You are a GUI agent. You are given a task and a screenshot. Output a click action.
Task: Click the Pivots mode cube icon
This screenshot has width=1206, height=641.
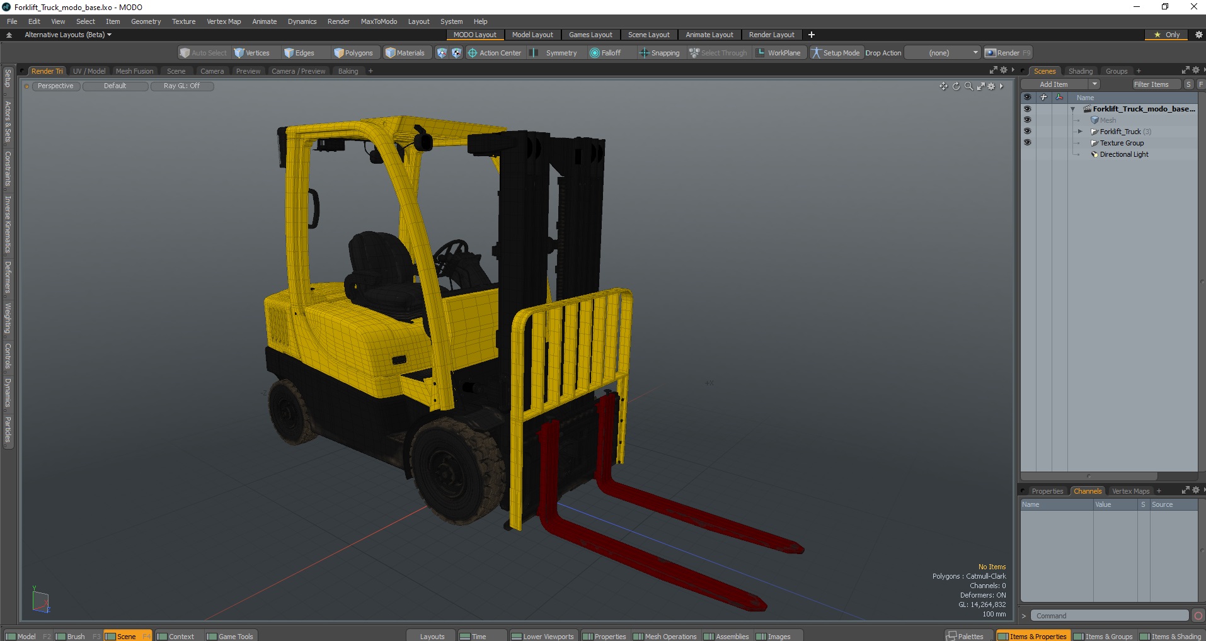pos(456,53)
